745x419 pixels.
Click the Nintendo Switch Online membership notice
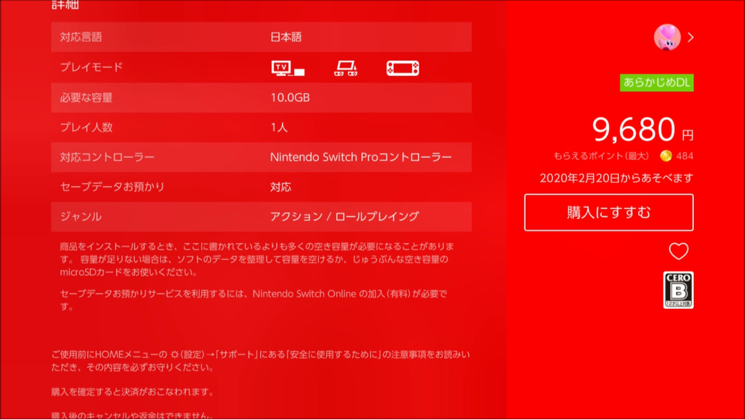(x=254, y=300)
